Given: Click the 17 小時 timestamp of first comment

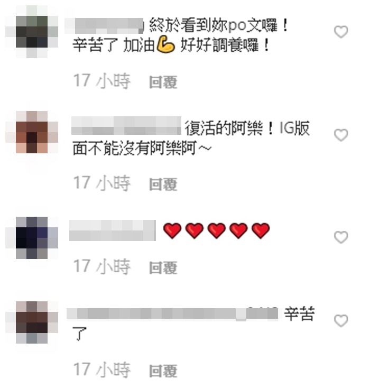Looking at the screenshot, I should click(101, 81).
